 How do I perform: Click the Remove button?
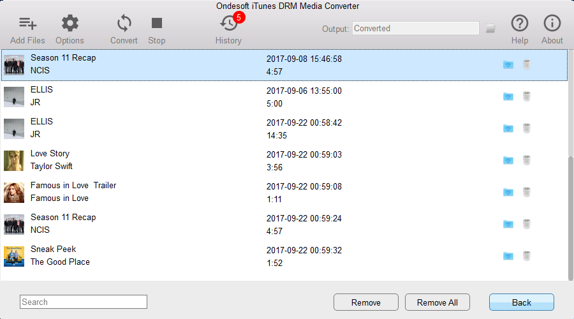pos(366,302)
